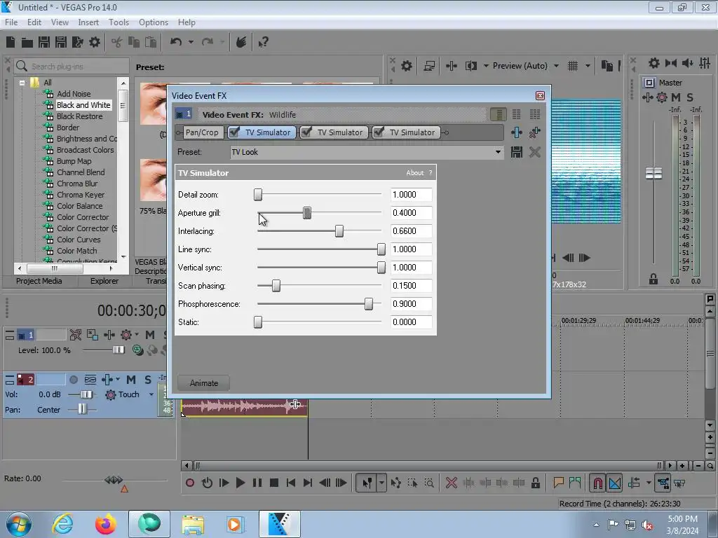The width and height of the screenshot is (718, 538).
Task: Select the Chroma Keyer plug-in
Action: click(x=81, y=195)
